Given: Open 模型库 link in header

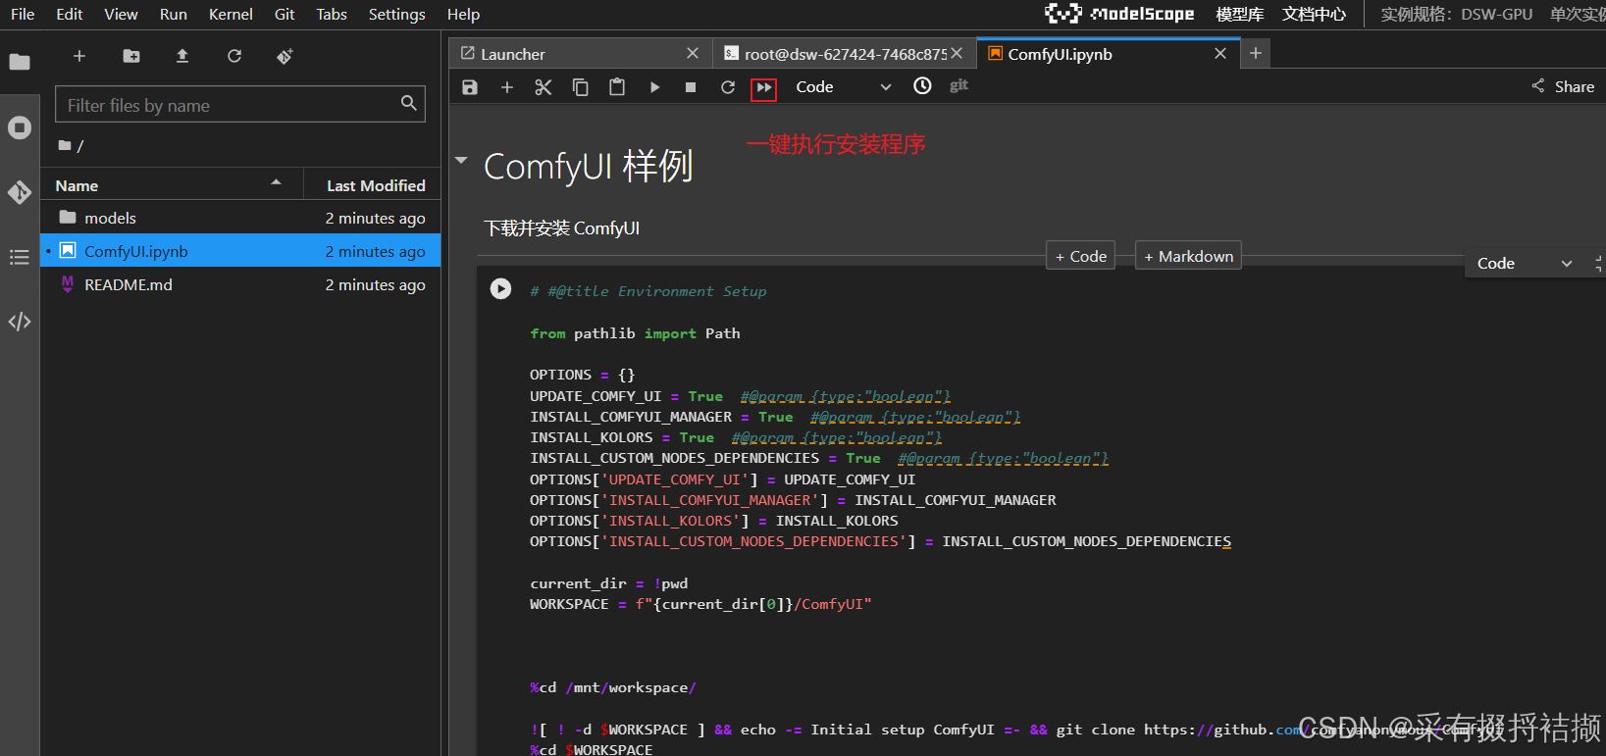Looking at the screenshot, I should click(x=1239, y=14).
